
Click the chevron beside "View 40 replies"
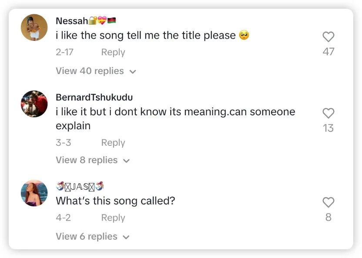pyautogui.click(x=133, y=71)
